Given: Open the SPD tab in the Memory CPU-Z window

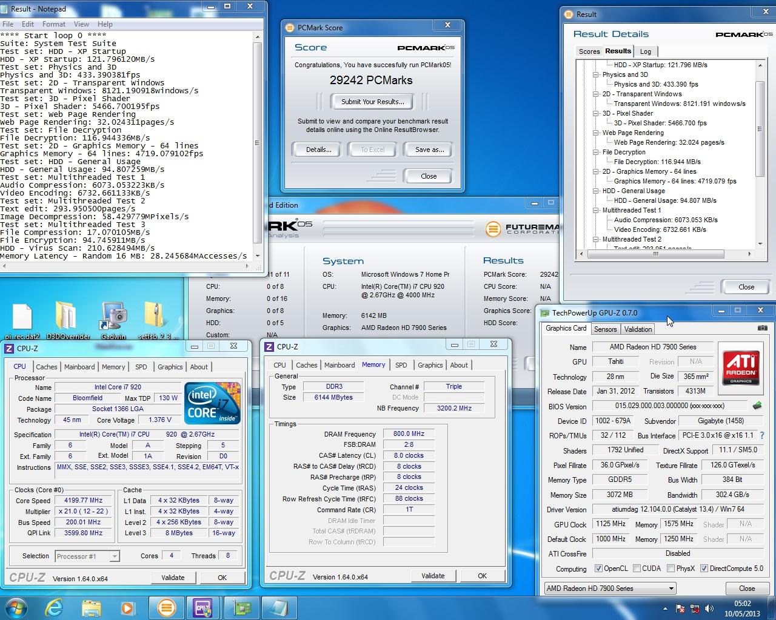Looking at the screenshot, I should pos(401,365).
